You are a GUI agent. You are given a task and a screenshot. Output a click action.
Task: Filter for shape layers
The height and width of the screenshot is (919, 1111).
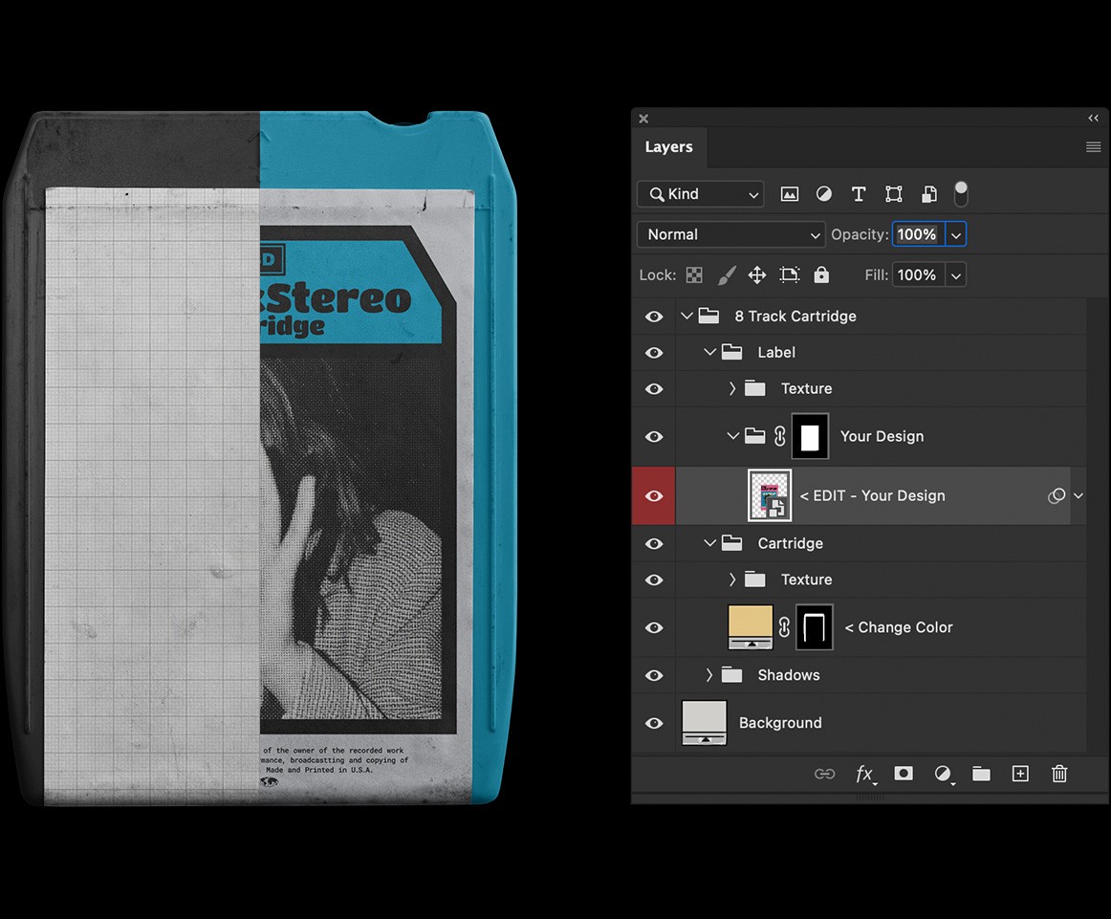point(893,194)
